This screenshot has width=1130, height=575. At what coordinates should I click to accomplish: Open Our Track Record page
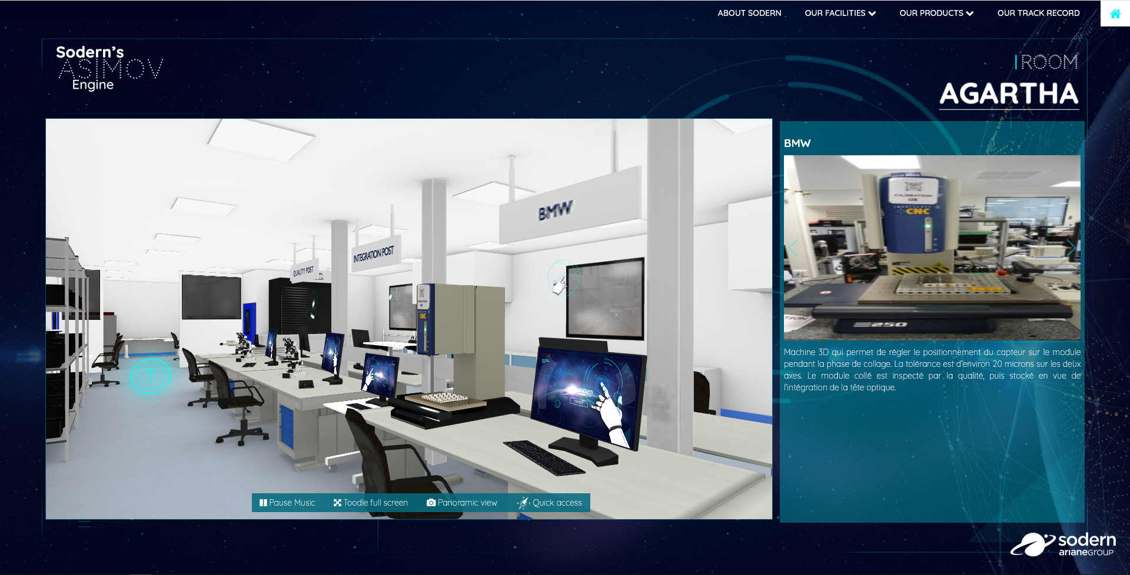click(x=1038, y=13)
